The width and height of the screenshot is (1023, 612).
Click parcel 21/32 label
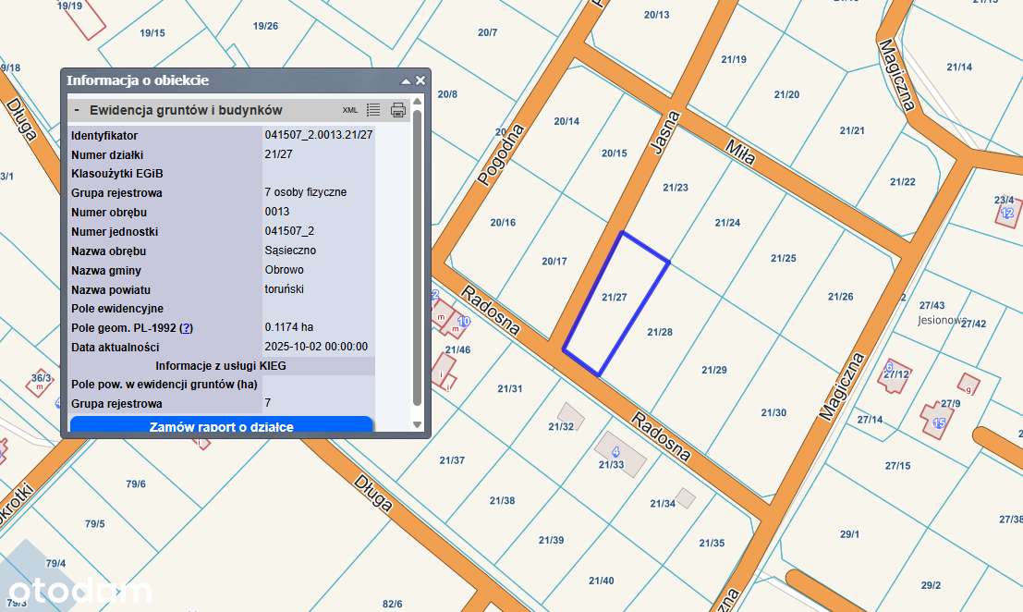(x=561, y=427)
